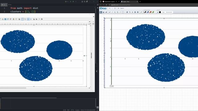
Task: Select the rectangle shape tool in iDroo
Action: click(x=123, y=12)
